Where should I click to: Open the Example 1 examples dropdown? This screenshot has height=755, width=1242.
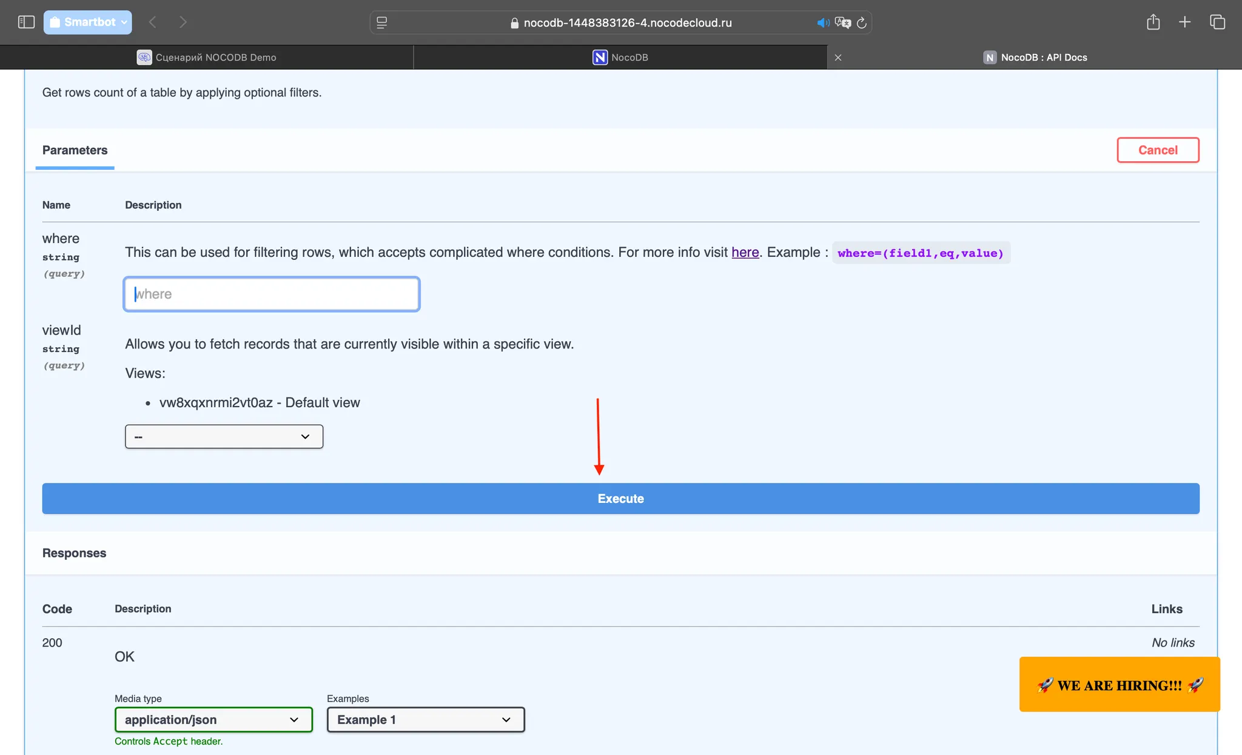click(x=426, y=719)
